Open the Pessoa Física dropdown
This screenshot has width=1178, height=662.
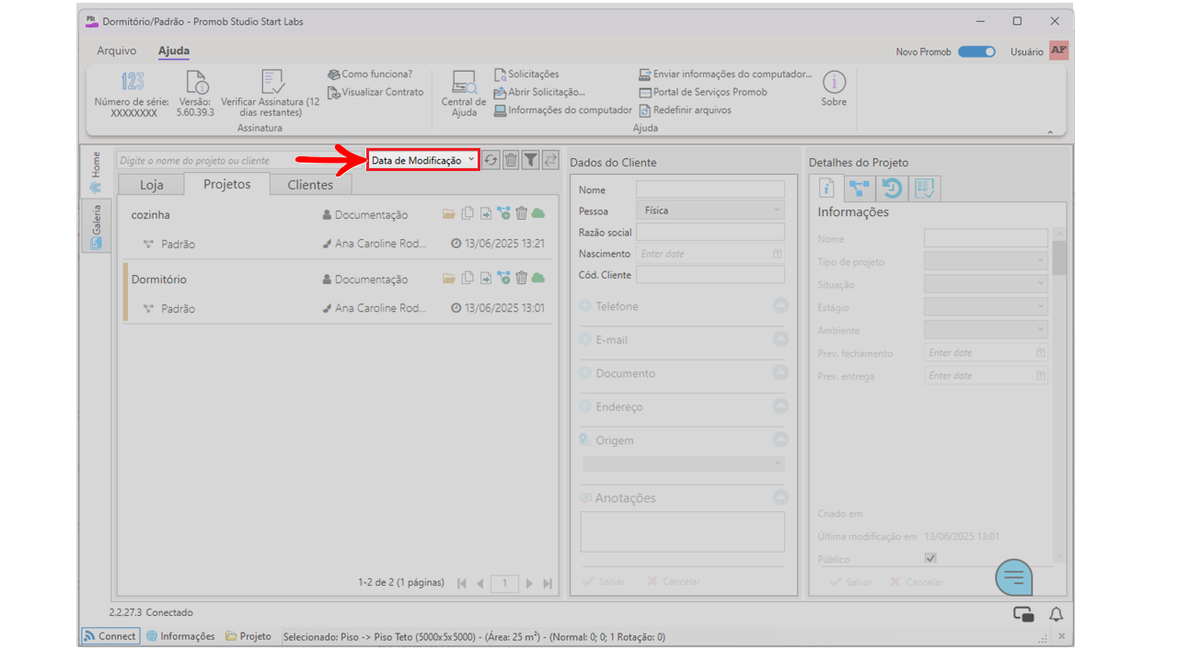click(x=710, y=211)
